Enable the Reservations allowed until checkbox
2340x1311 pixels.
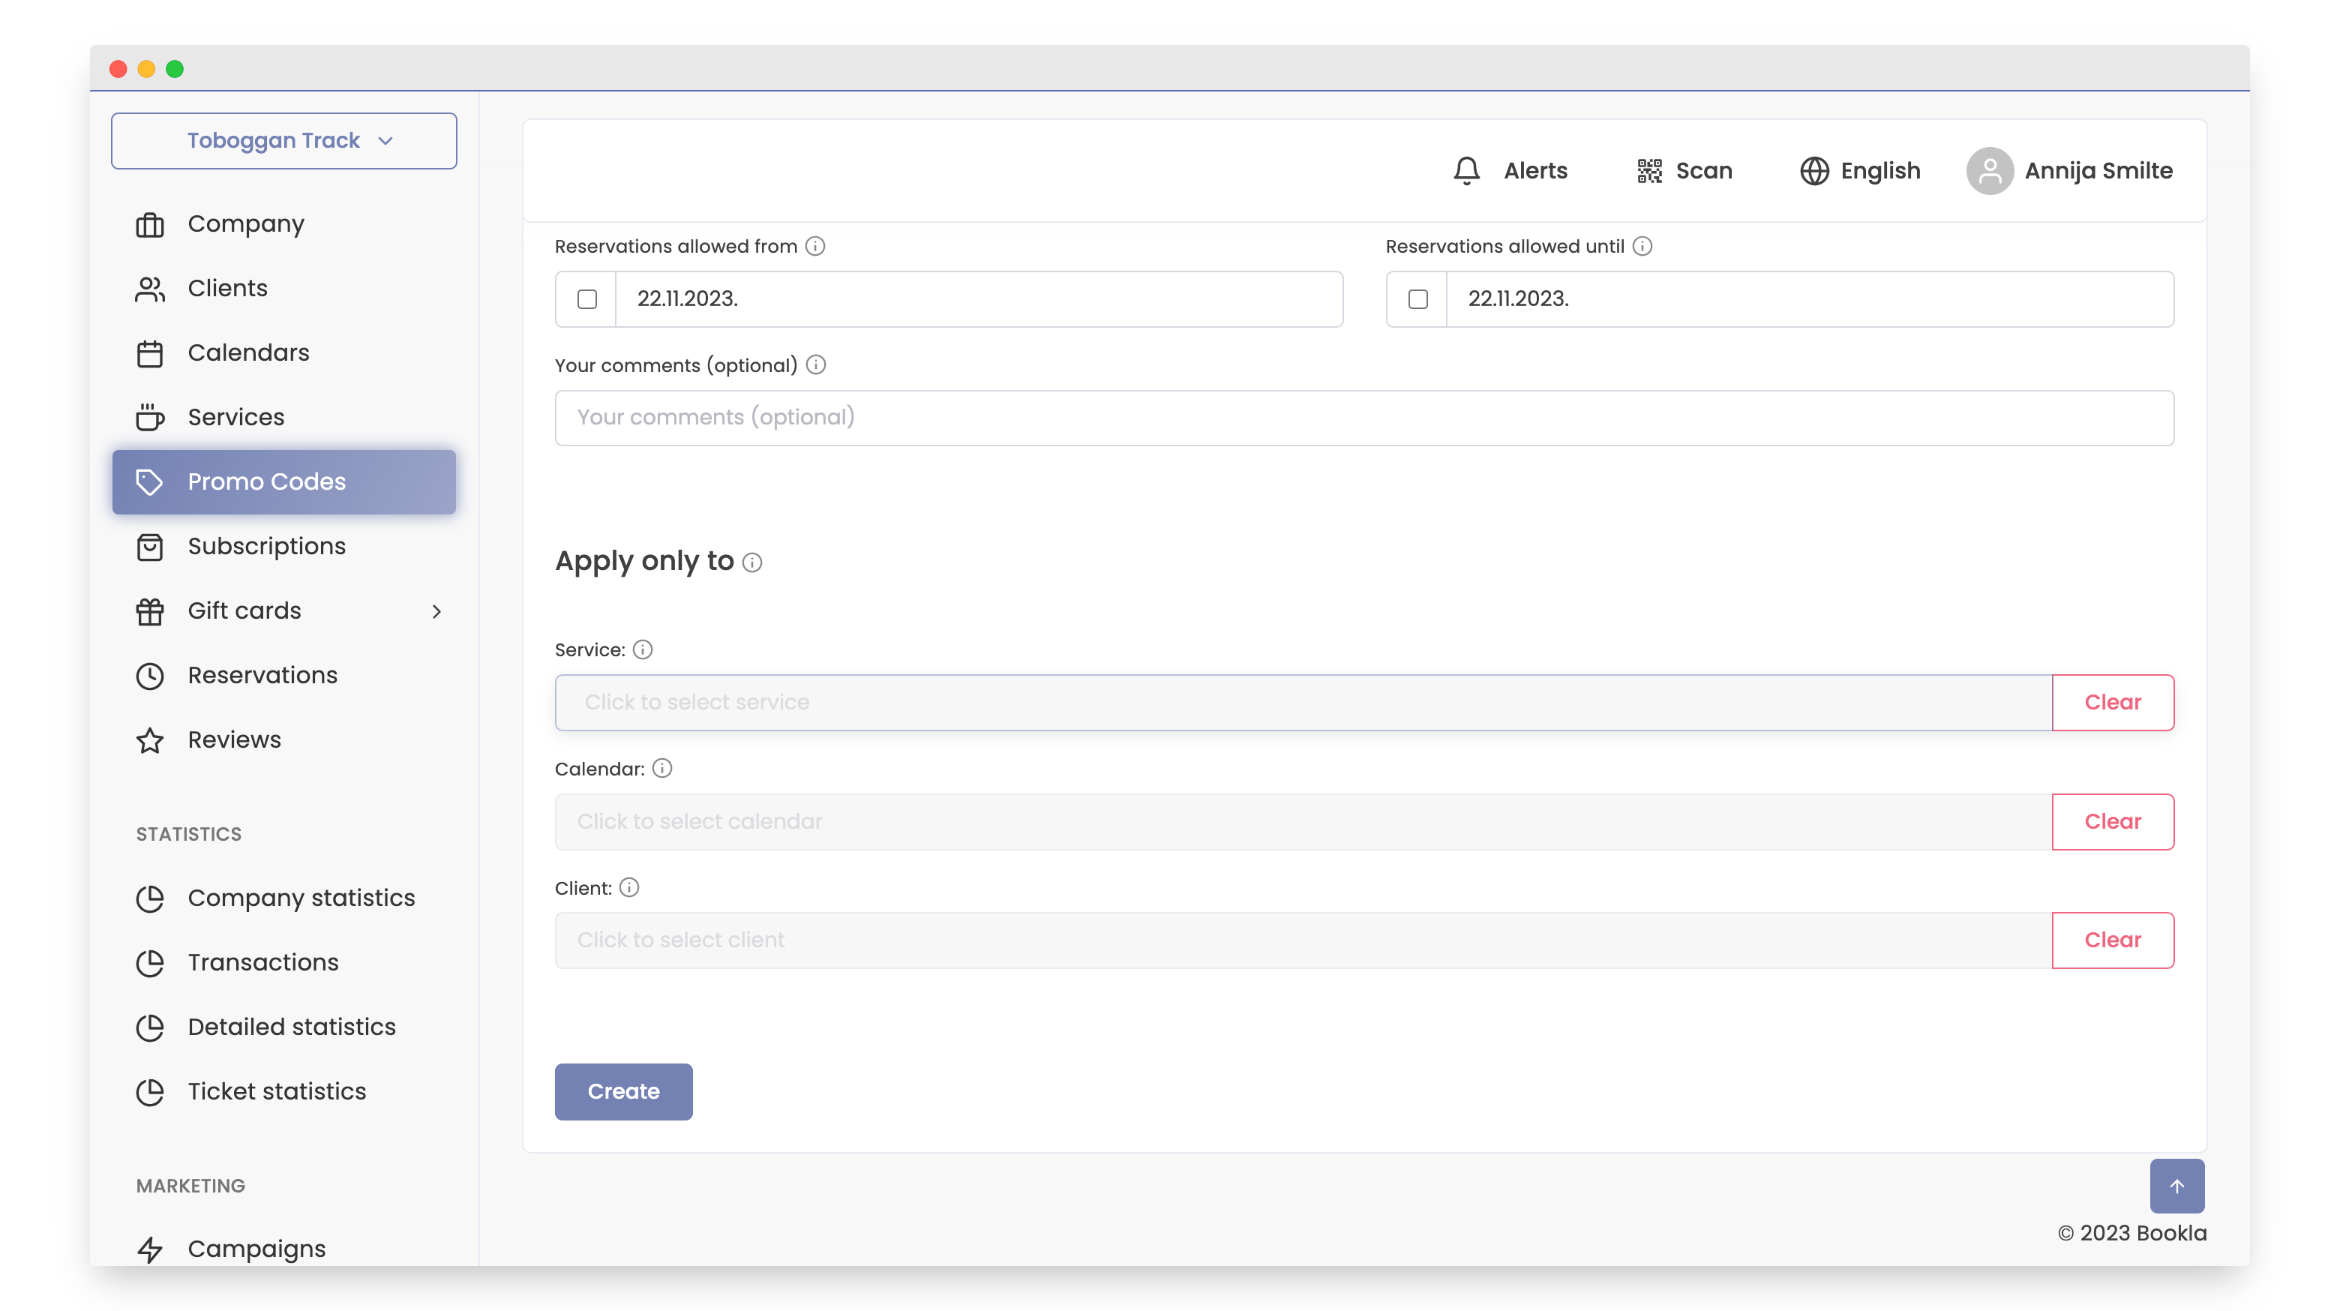pyautogui.click(x=1417, y=299)
